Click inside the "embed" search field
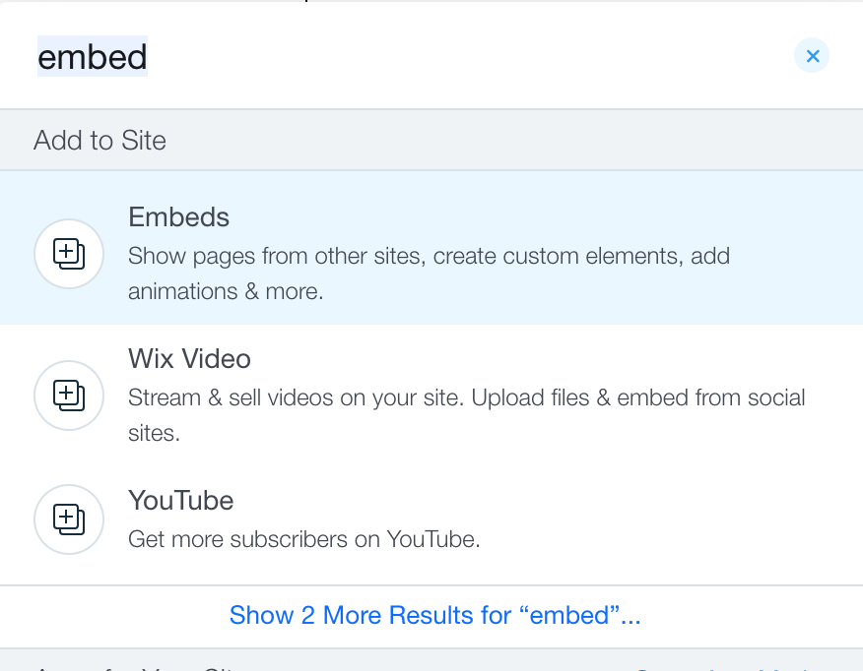863x671 pixels. [394, 57]
